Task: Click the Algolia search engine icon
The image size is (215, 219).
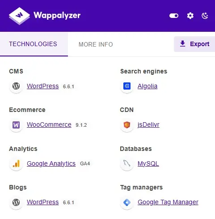Action: (127, 86)
